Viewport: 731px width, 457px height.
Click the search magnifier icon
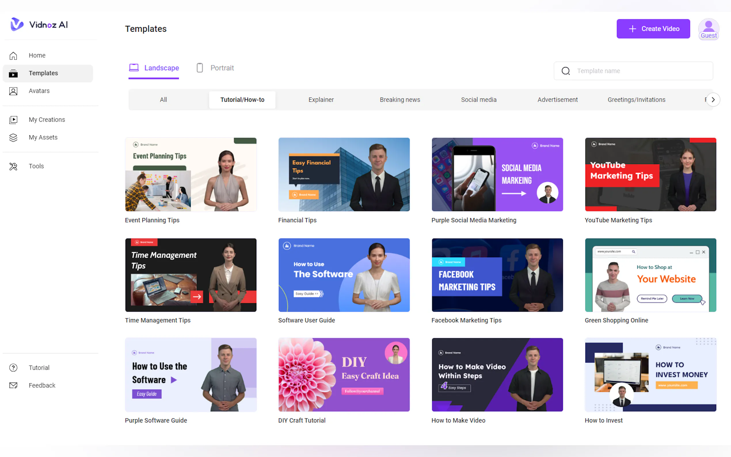(566, 71)
